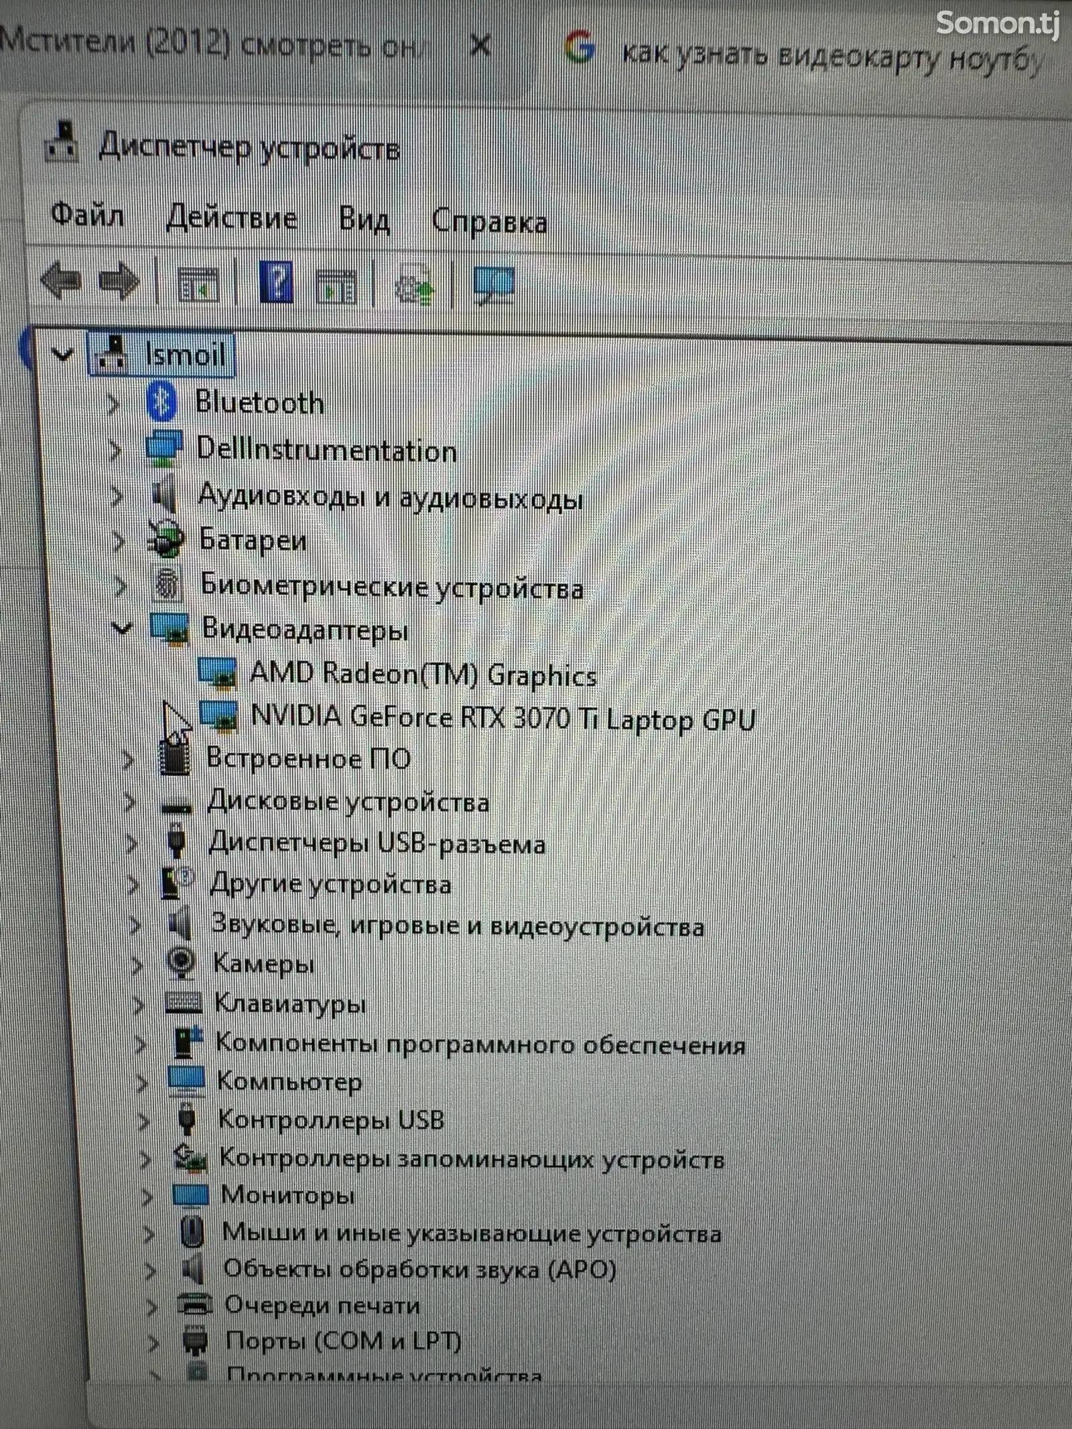Select NVIDIA GeForce RTX 3070 Ti Laptop GPU
The height and width of the screenshot is (1429, 1072).
[503, 718]
